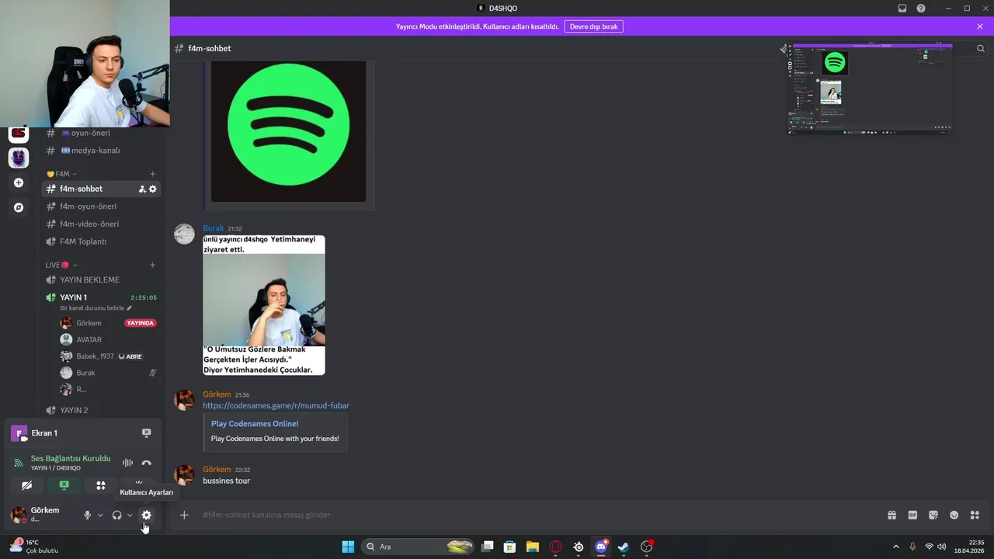Open User Settings gear icon

click(x=146, y=515)
